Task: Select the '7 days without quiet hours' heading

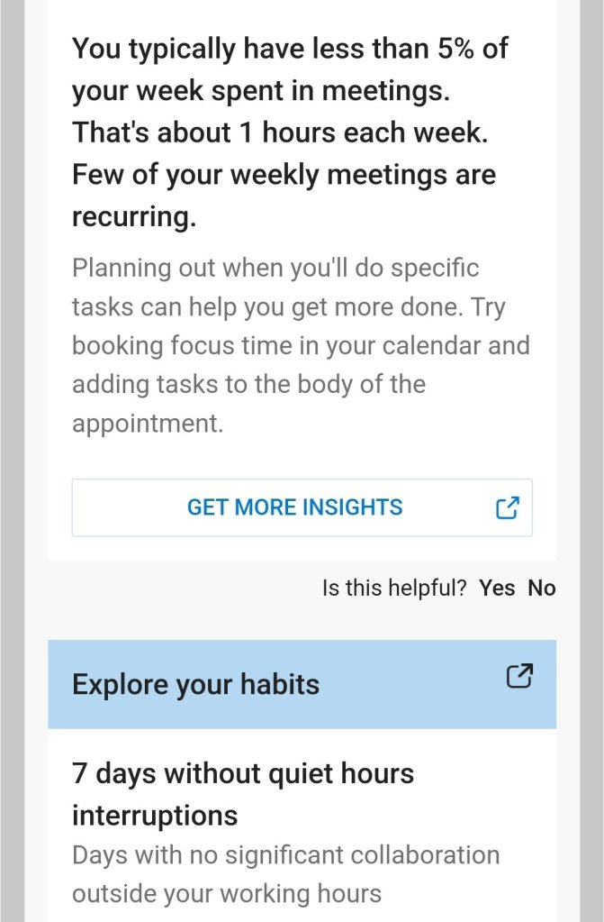Action: tap(243, 773)
